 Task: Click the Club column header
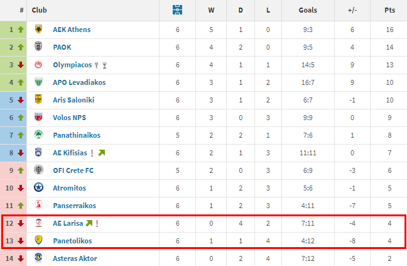pyautogui.click(x=39, y=10)
